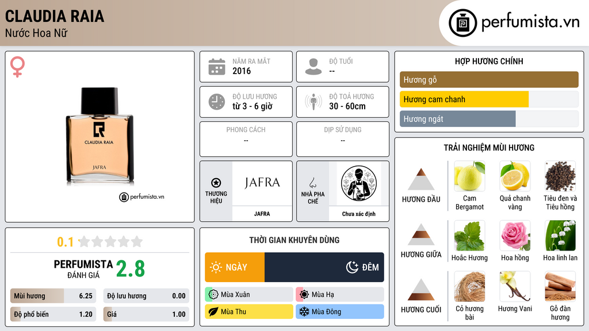Click the Dịp sử dụng info card
Screen dimensions: 589x331
343,139
